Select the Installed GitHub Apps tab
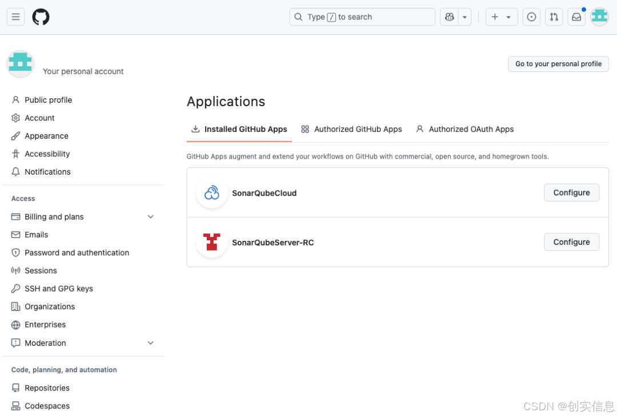This screenshot has height=416, width=617. [x=239, y=130]
